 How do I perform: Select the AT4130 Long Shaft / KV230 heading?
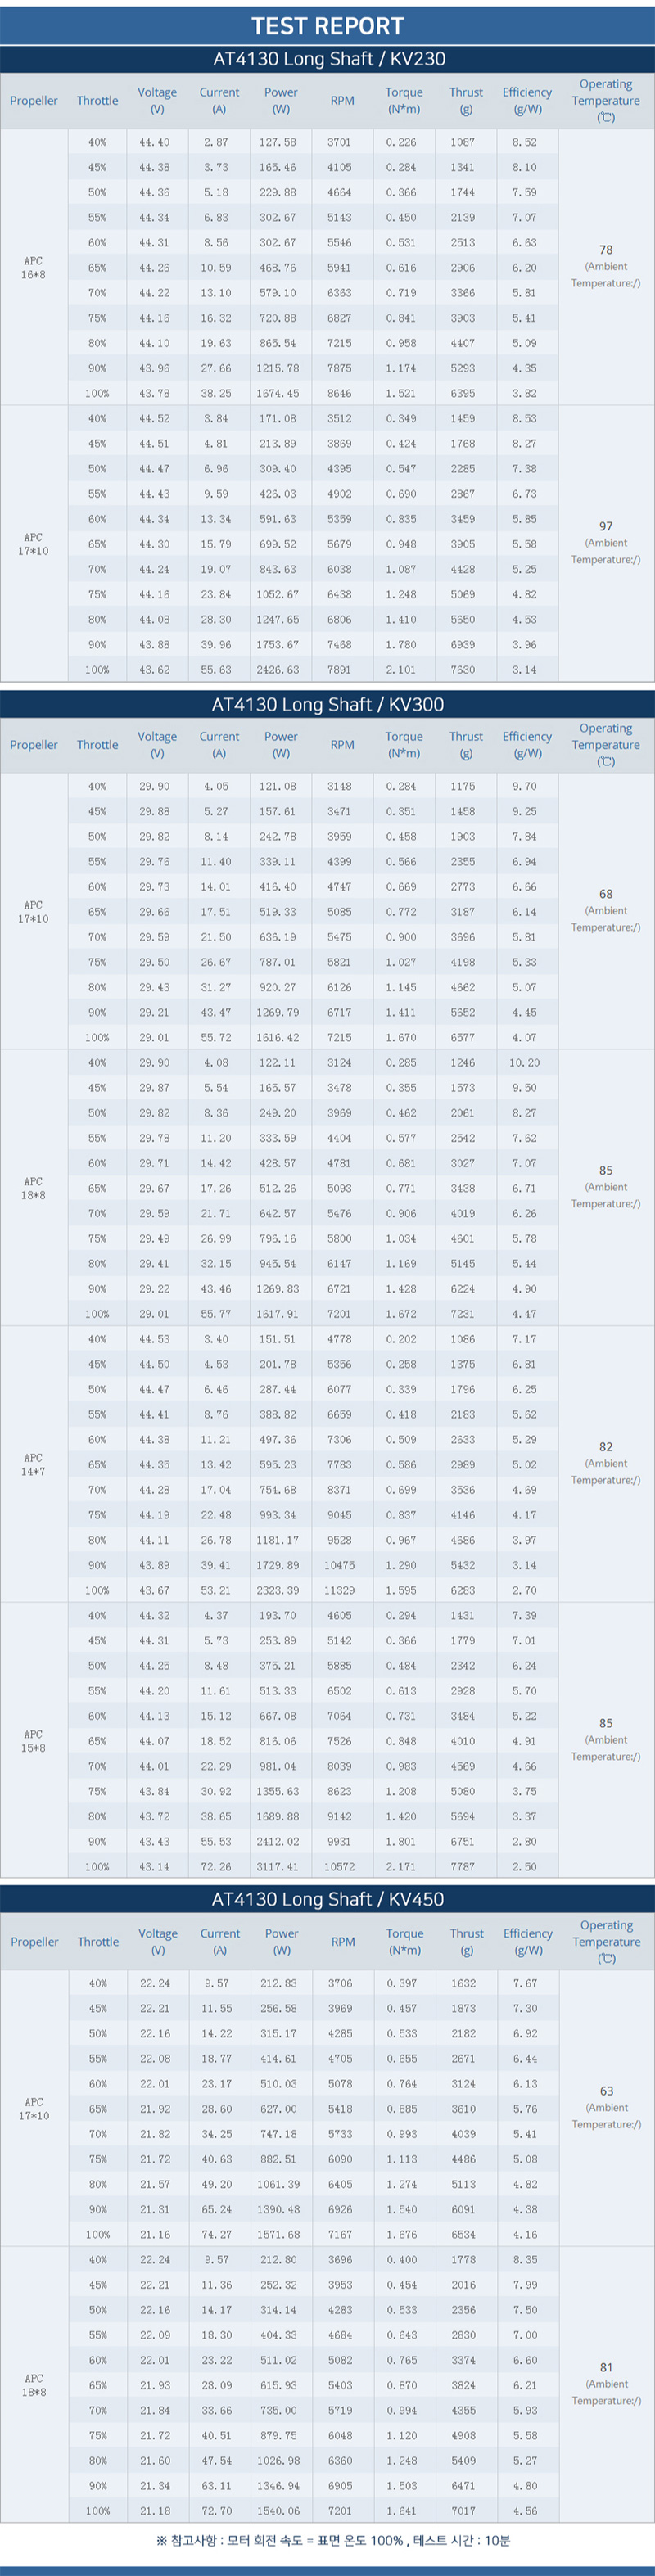328,59
